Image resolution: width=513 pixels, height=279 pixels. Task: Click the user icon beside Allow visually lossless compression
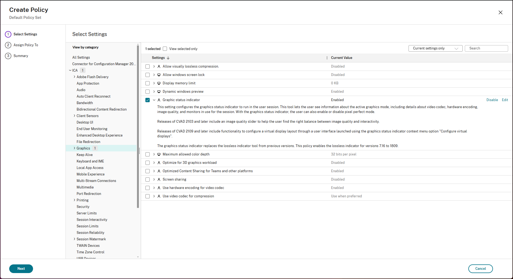[159, 67]
